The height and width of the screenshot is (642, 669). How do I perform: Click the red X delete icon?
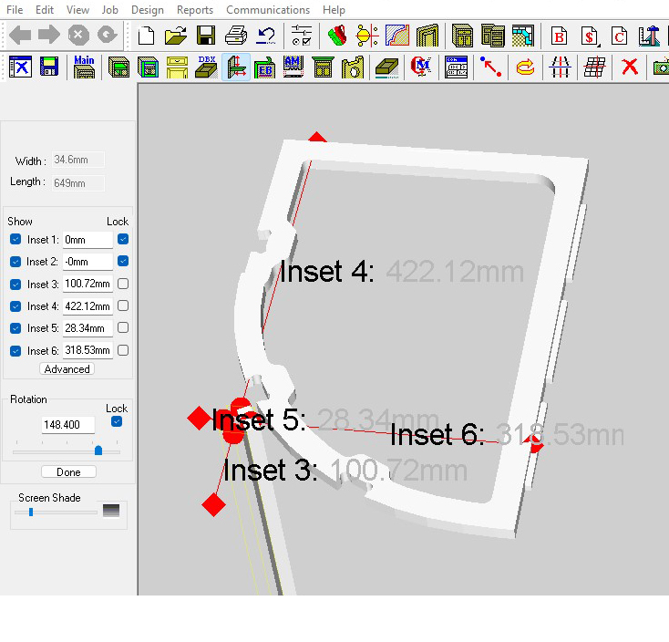(629, 67)
